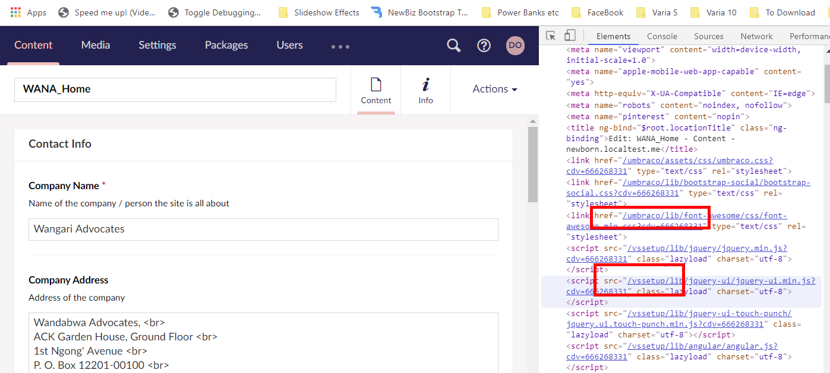Viewport: 830px width, 373px height.
Task: Open the angular.js script link
Action: pos(672,351)
